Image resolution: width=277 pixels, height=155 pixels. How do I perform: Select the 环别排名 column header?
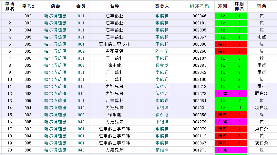pyautogui.click(x=239, y=6)
